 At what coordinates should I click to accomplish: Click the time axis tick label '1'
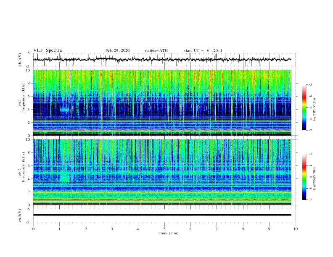pos(59,229)
